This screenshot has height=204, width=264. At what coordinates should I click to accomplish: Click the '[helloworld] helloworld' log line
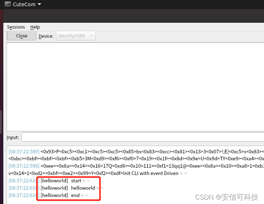coord(68,188)
